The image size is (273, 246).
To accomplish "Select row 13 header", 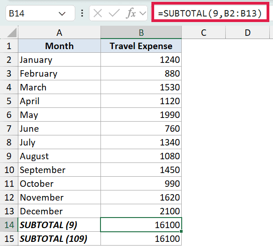I will 9,211.
